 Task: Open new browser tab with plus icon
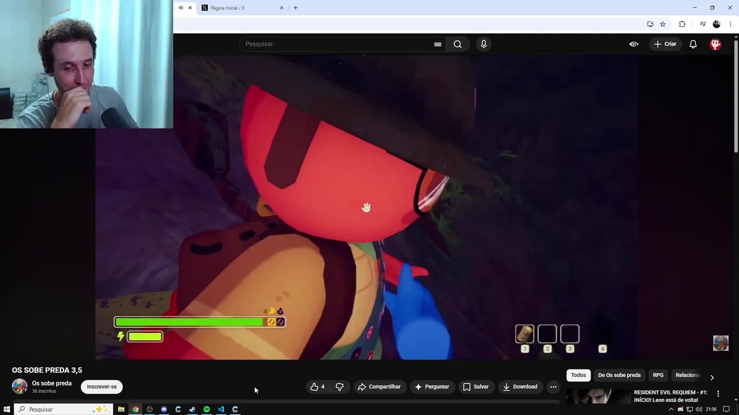point(296,7)
